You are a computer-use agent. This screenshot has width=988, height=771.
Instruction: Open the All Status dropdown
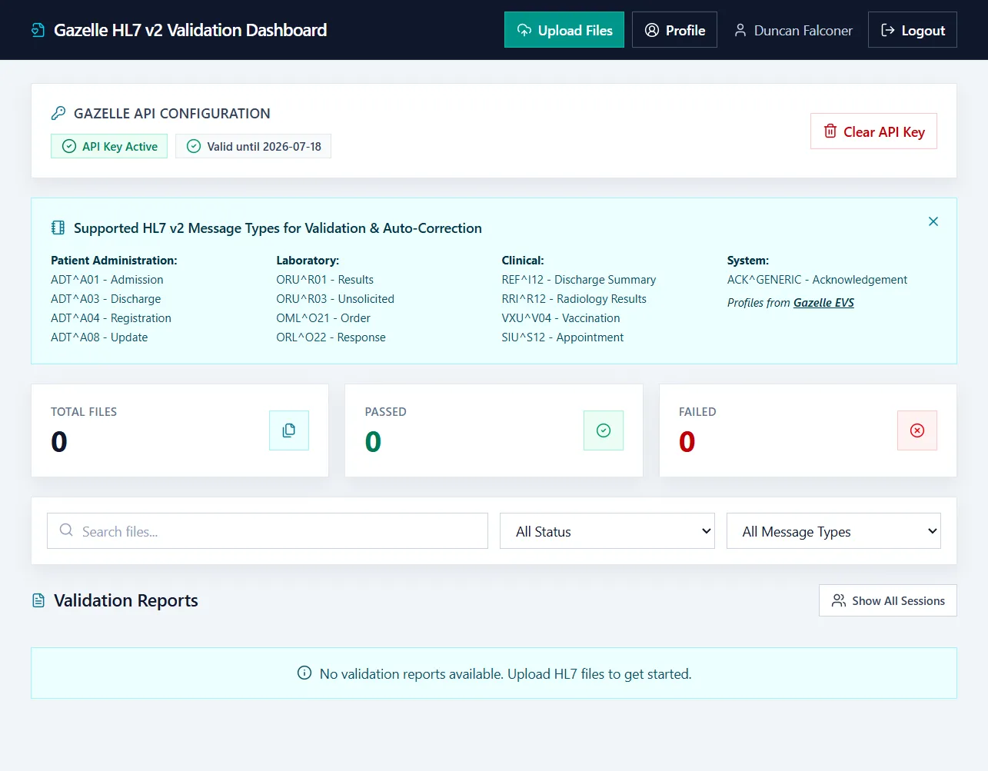pyautogui.click(x=607, y=531)
